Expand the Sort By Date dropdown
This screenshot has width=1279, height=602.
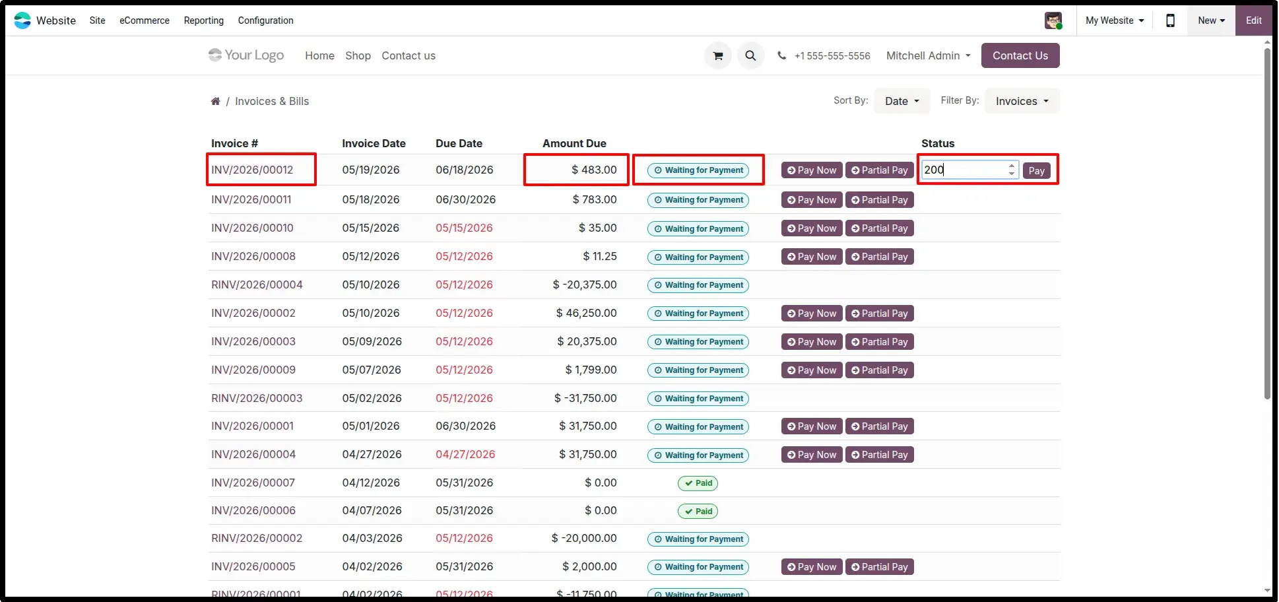tap(902, 101)
